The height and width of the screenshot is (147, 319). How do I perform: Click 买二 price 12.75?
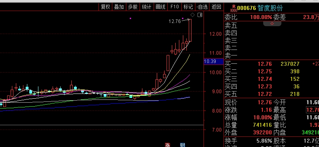click(x=265, y=71)
